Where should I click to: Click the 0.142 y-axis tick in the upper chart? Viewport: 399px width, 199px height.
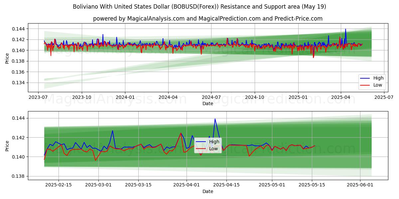pos(19,40)
